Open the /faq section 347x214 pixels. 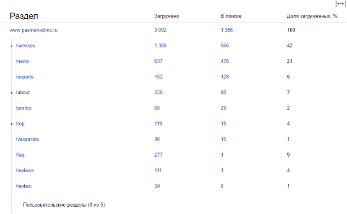20,155
